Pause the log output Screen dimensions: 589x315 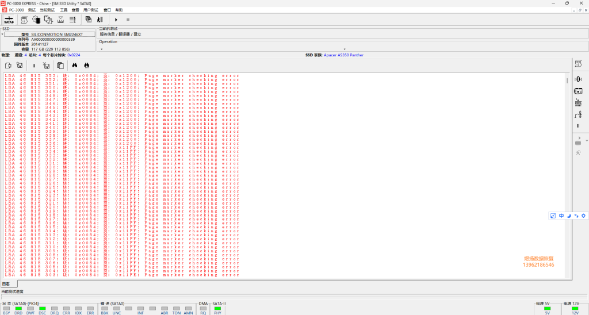coord(34,66)
